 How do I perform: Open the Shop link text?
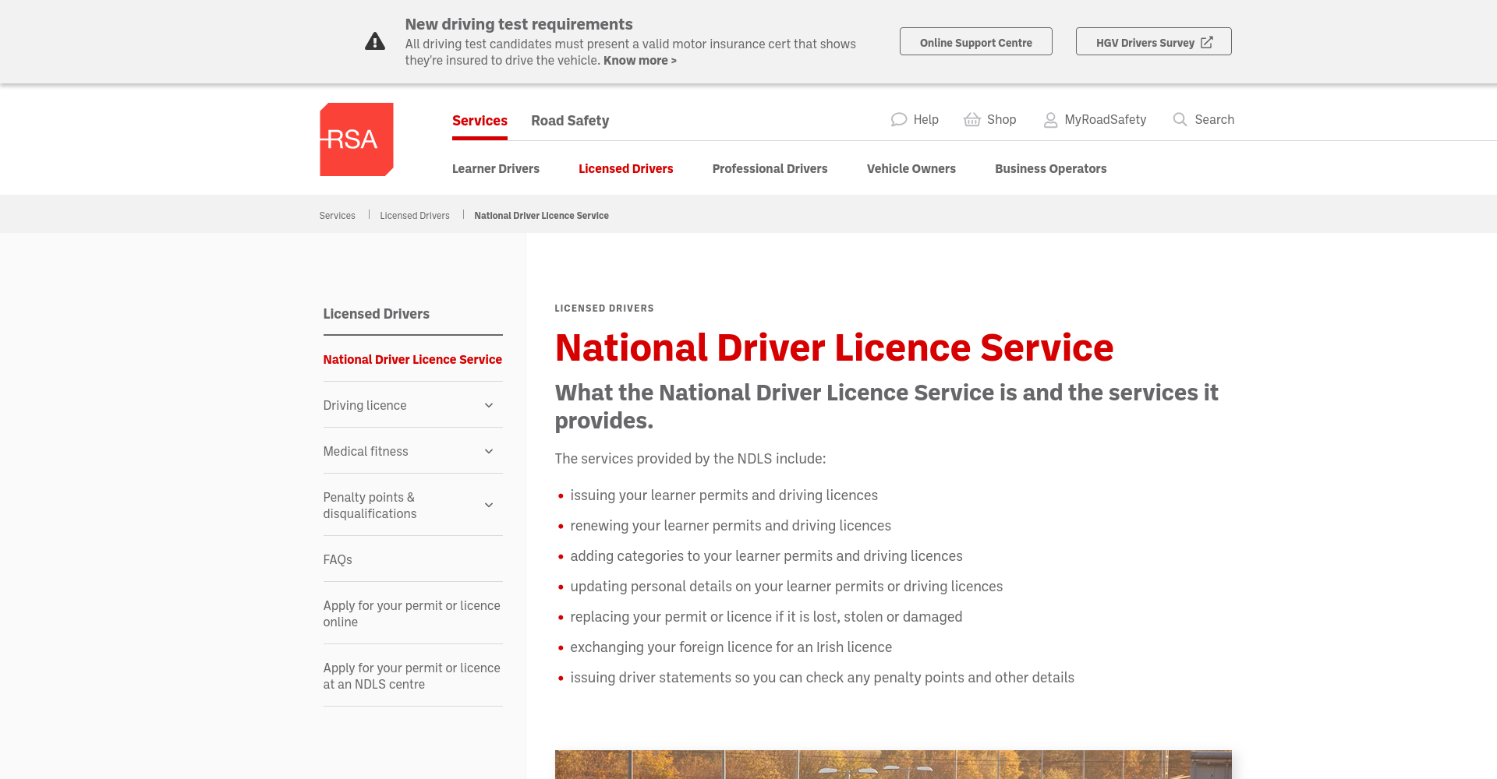(x=1002, y=119)
